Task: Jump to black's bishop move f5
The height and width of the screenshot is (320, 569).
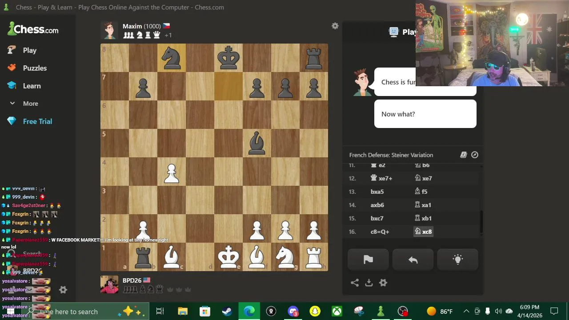Action: 421,192
